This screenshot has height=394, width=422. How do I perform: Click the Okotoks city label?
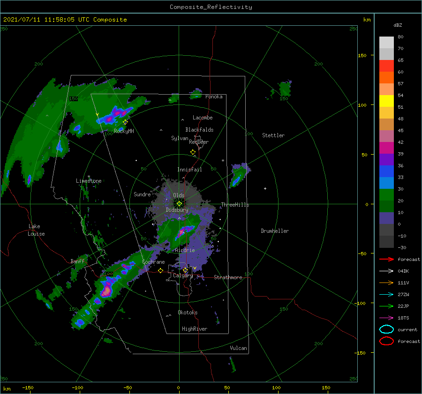click(188, 312)
